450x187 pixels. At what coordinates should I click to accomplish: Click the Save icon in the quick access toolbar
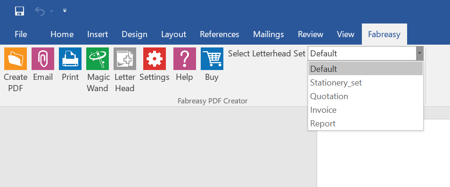pyautogui.click(x=19, y=11)
